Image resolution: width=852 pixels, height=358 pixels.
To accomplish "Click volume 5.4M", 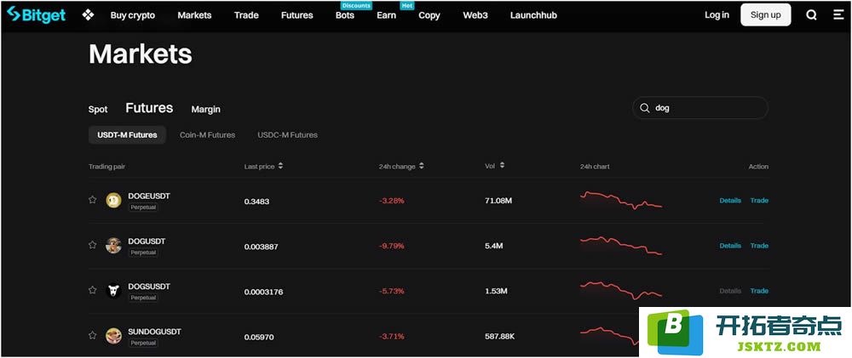I will click(x=493, y=246).
